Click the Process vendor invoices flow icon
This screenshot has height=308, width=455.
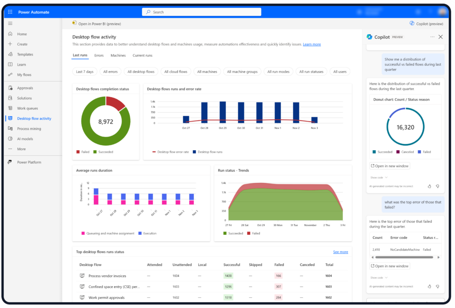82,276
